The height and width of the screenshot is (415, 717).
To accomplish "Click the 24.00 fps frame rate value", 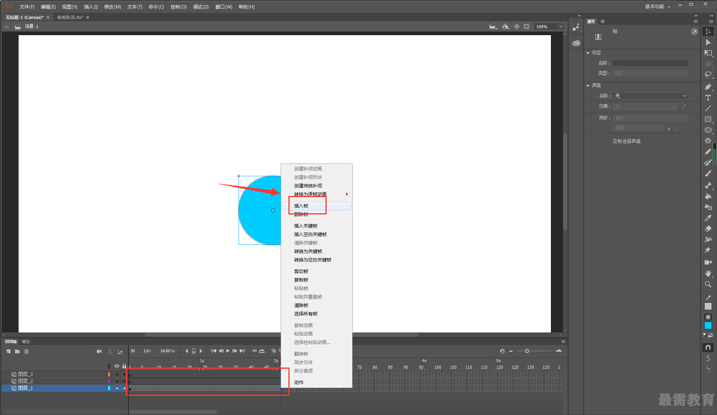I will coord(168,351).
